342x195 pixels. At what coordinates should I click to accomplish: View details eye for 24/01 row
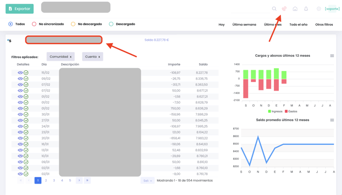pos(20,126)
